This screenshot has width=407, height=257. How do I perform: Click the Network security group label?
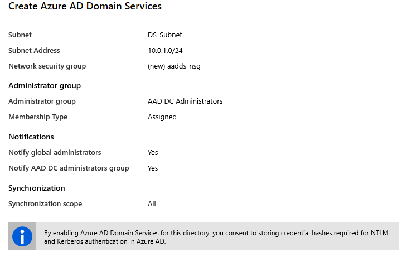[x=47, y=66]
